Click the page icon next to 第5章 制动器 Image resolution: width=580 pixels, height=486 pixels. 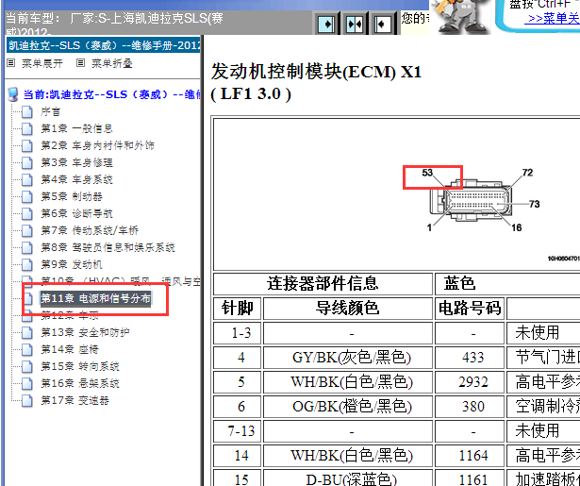click(x=27, y=196)
